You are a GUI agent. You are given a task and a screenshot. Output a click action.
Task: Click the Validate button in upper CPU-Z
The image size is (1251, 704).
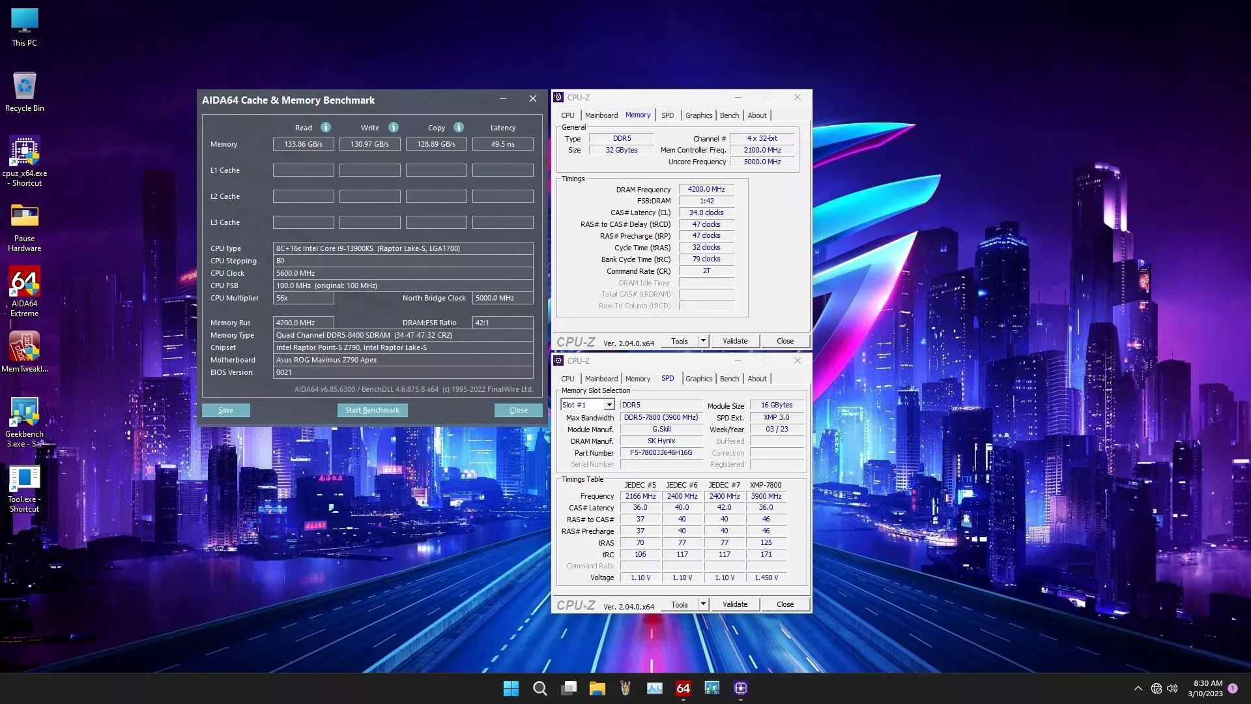(735, 341)
